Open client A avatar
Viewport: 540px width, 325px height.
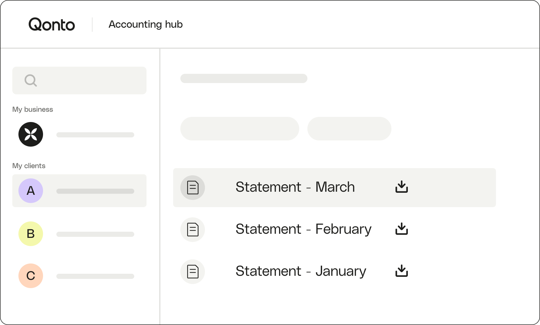click(31, 191)
